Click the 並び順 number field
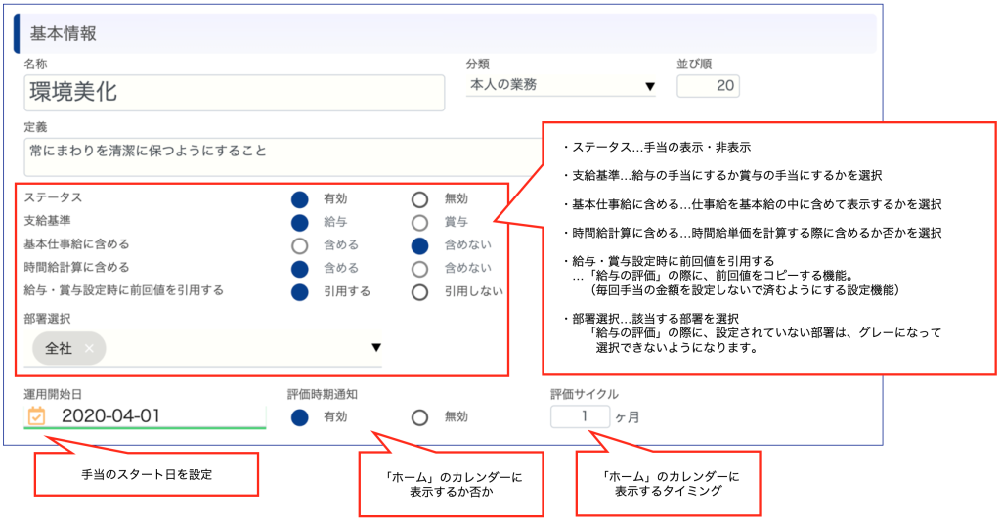 click(x=708, y=86)
